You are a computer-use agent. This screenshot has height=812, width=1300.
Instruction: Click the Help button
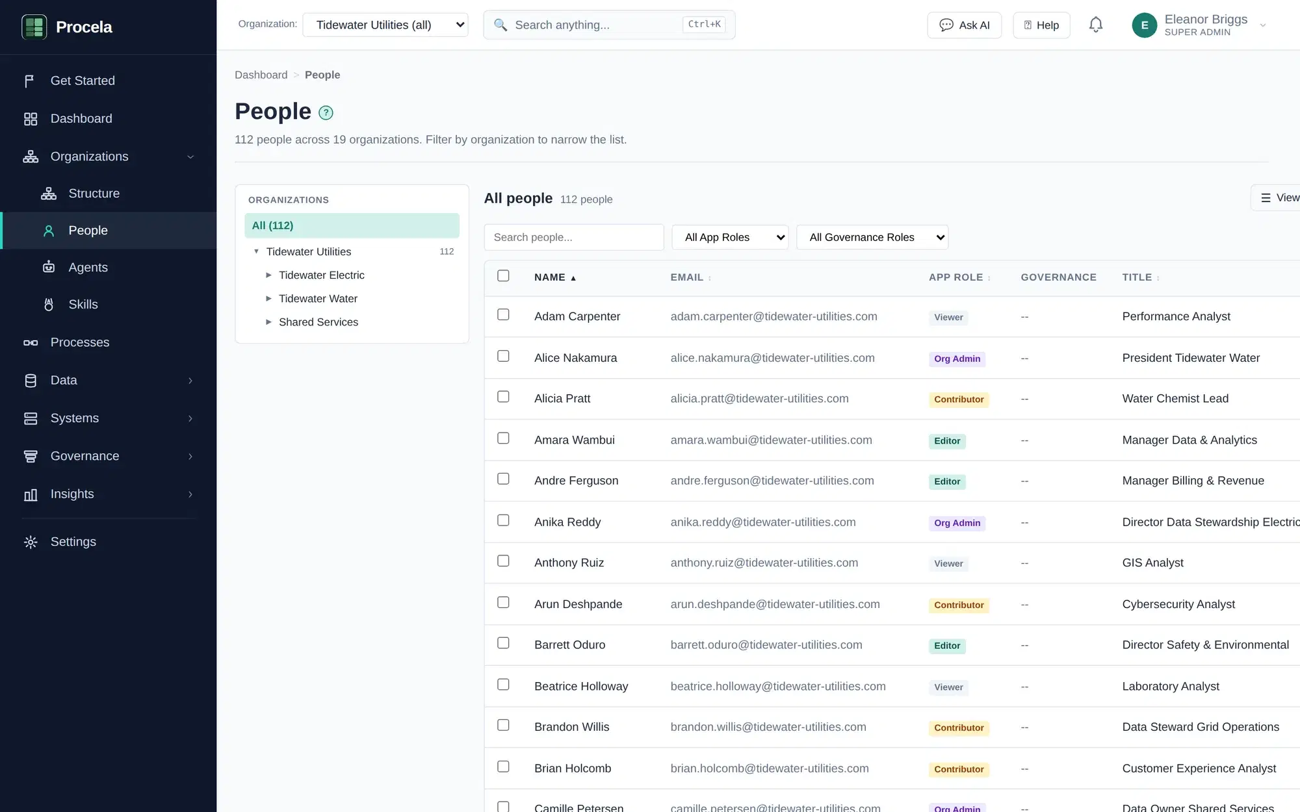coord(1041,25)
